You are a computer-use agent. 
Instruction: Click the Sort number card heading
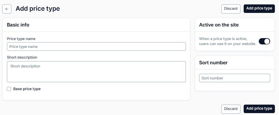[213, 63]
